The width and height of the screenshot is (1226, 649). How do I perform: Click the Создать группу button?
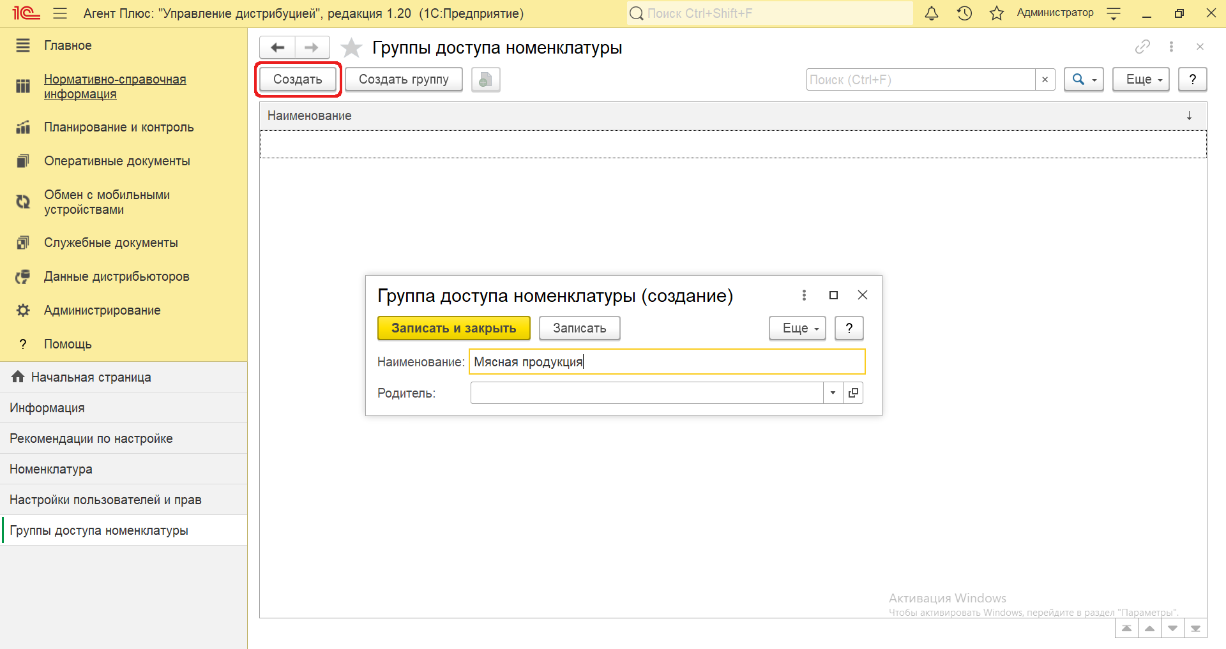[404, 80]
